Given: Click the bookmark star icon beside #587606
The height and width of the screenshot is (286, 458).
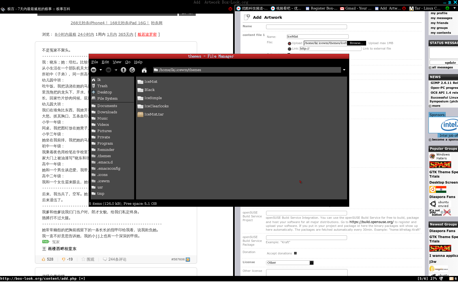Looking at the screenshot, I should pos(188,259).
